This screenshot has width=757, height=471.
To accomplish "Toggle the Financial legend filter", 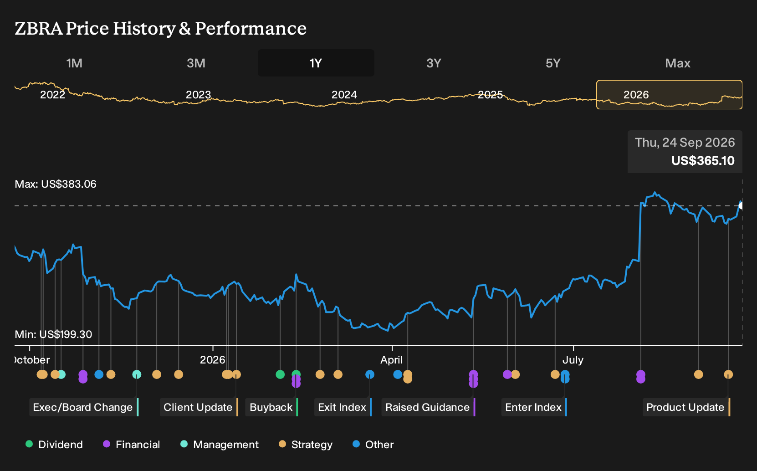I will coord(131,445).
